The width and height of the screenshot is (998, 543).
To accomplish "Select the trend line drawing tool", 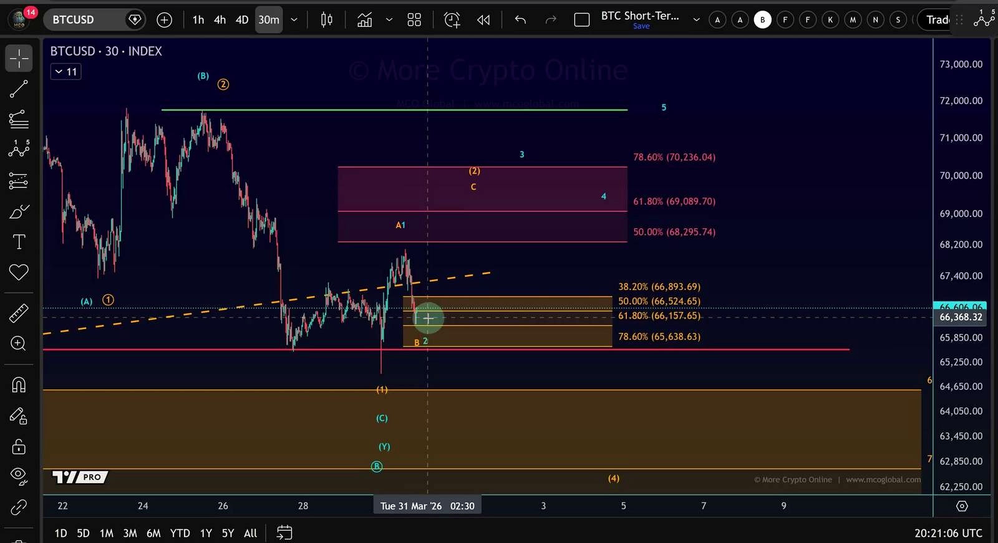I will (x=19, y=89).
